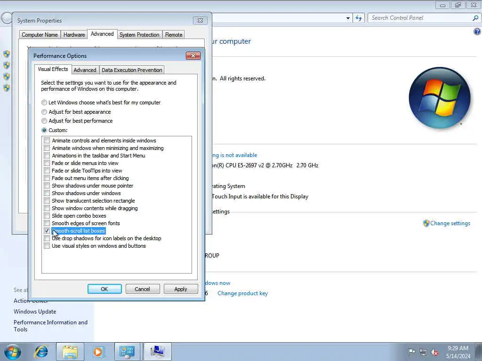Check Fade out menu items after clicking
Image resolution: width=482 pixels, height=361 pixels.
click(47, 178)
